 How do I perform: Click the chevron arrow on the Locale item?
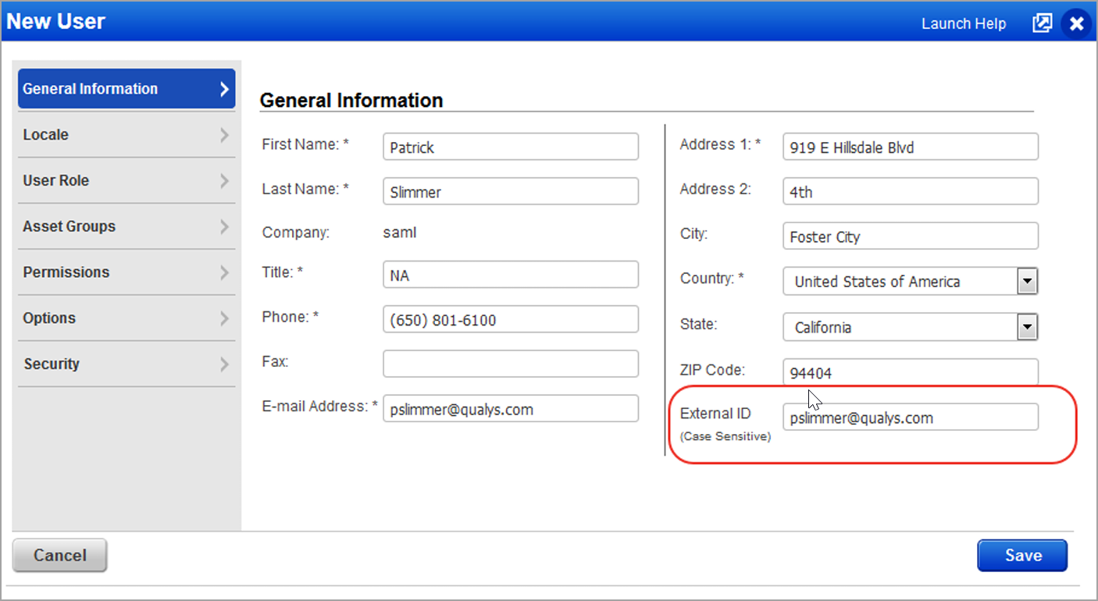[x=225, y=134]
